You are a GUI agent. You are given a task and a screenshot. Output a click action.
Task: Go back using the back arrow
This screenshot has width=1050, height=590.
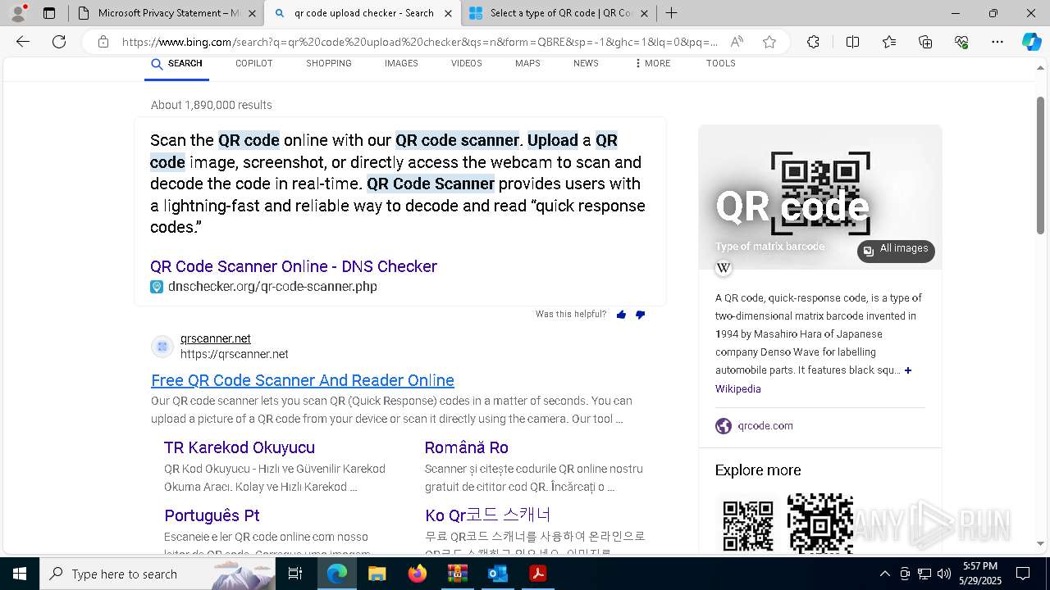(x=23, y=42)
